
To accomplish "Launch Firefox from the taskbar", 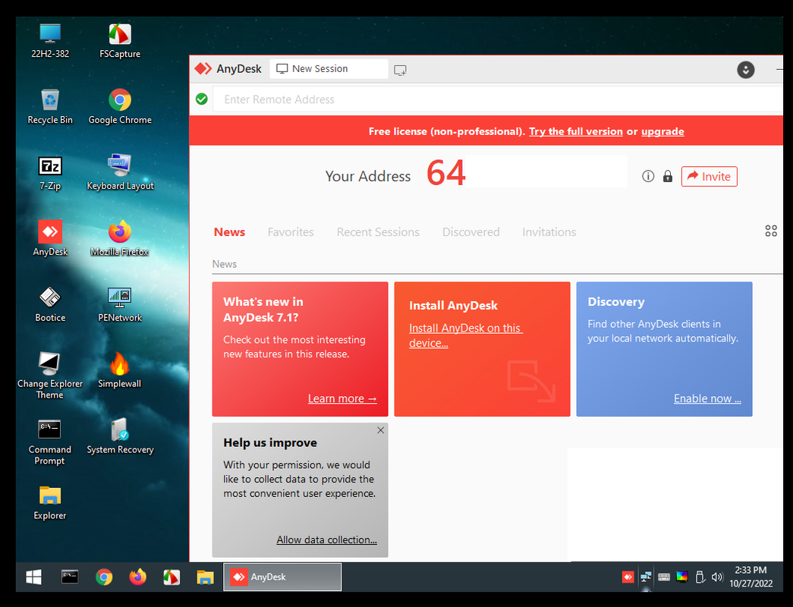I will click(x=137, y=577).
